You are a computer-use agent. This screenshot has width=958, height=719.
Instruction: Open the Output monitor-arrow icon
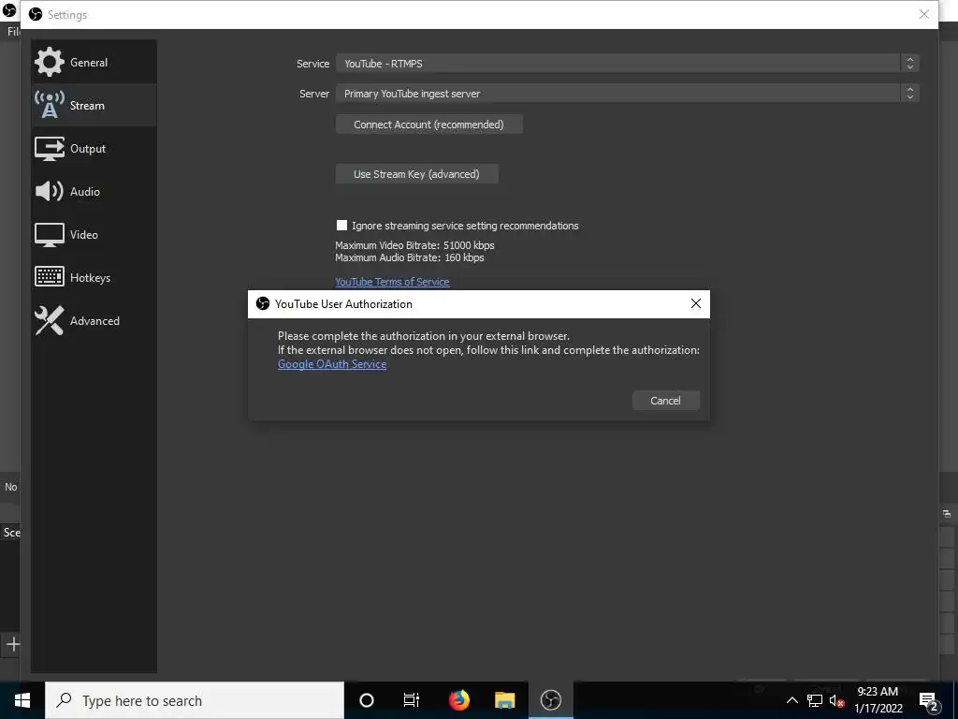(49, 149)
